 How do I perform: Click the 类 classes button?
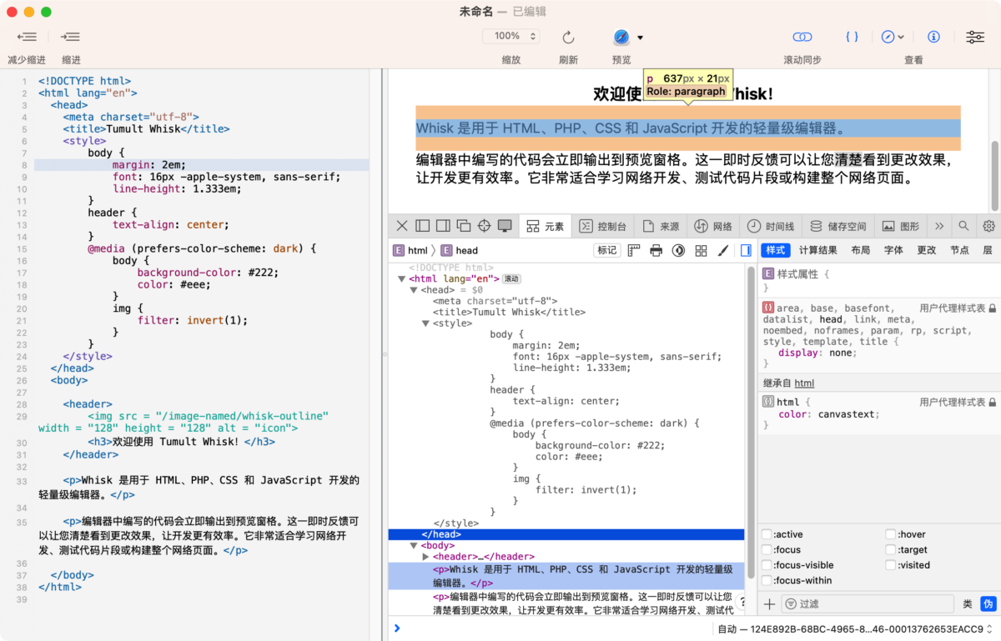click(x=968, y=604)
